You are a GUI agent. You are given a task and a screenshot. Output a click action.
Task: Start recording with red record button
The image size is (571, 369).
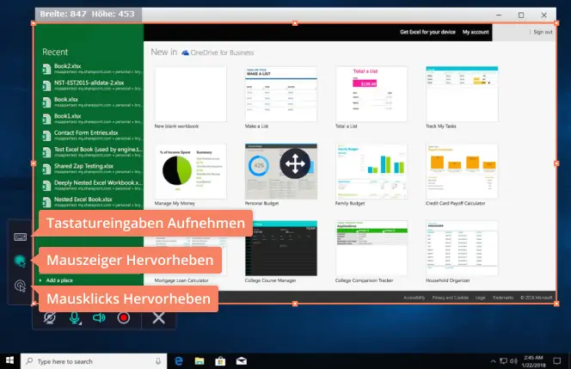[124, 318]
